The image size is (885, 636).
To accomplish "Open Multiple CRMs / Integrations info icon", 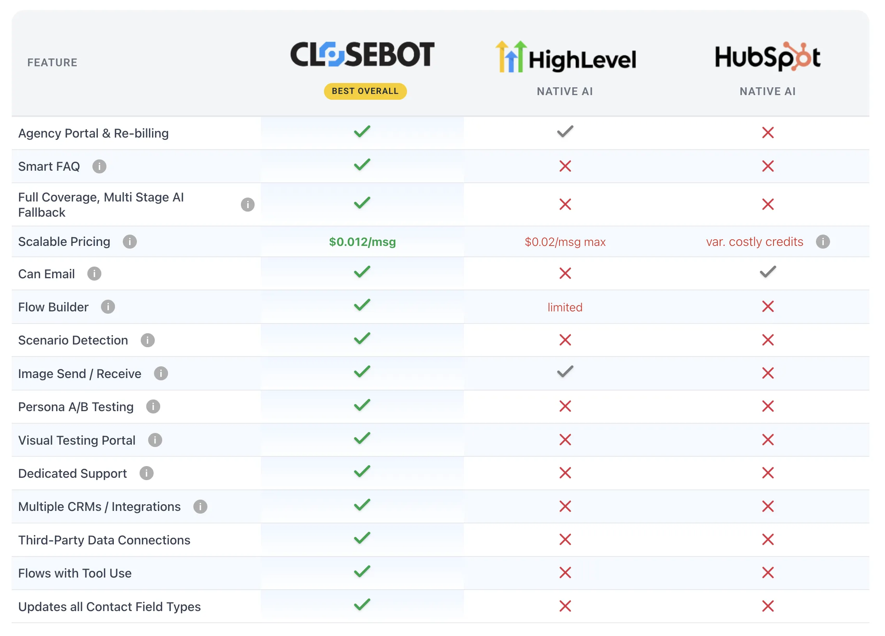I will pyautogui.click(x=200, y=507).
